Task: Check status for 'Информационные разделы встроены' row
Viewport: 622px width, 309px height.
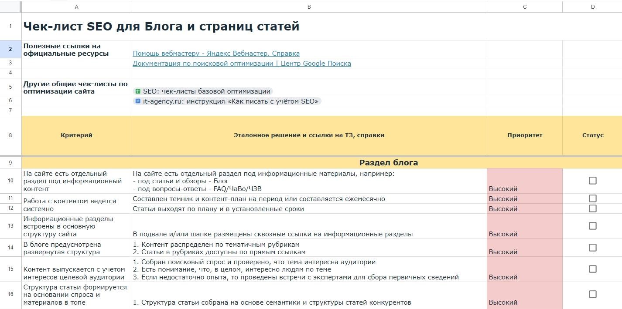Action: point(592,225)
